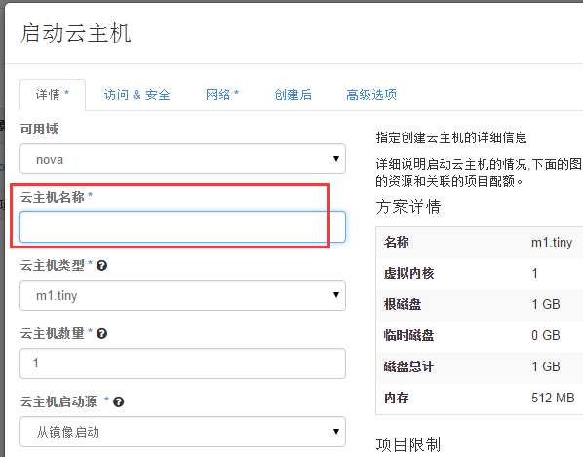Click the 内存 512 MB row
Image resolution: width=583 pixels, height=457 pixels.
[480, 399]
